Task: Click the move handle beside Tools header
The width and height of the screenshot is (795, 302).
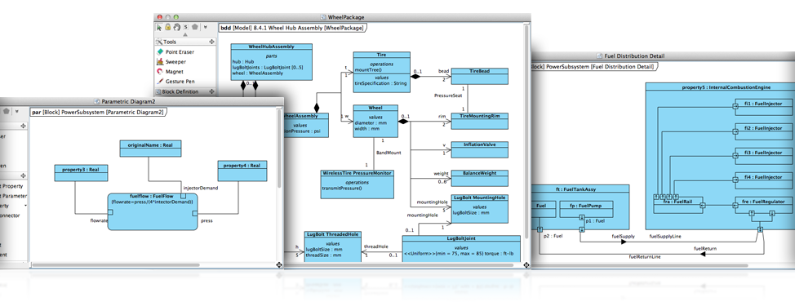Action: [x=211, y=42]
